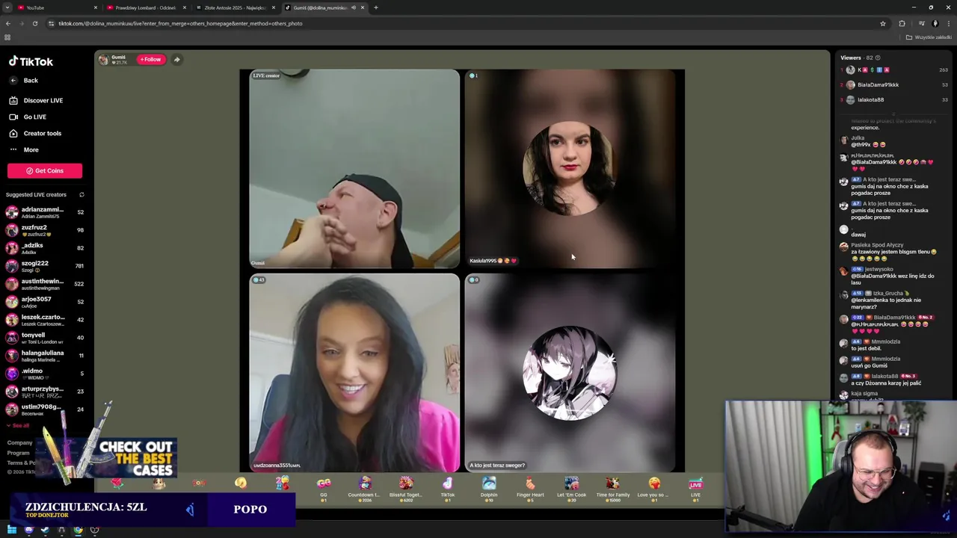Open a new browser tab
This screenshot has width=957, height=538.
pyautogui.click(x=376, y=7)
